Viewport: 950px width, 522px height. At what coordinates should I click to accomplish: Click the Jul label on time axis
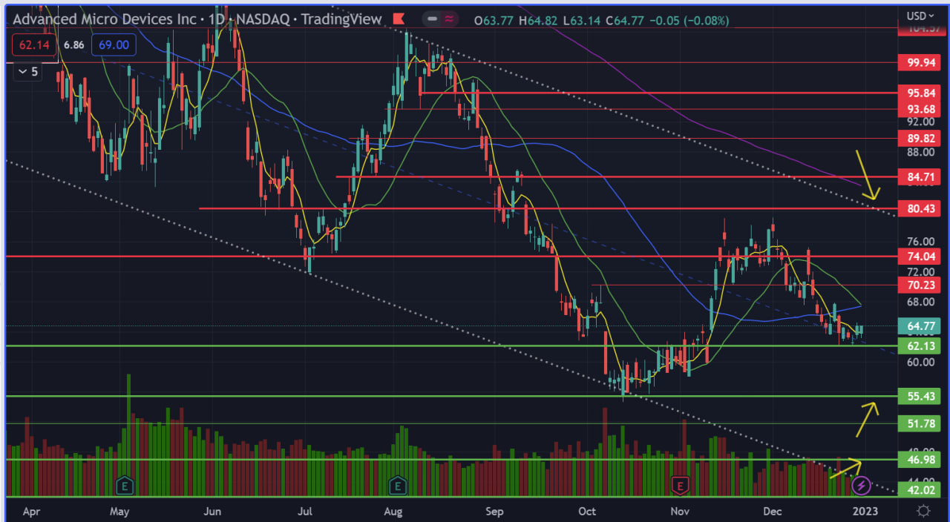coord(305,511)
